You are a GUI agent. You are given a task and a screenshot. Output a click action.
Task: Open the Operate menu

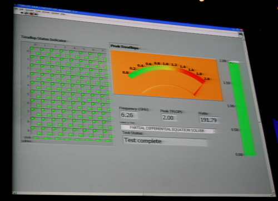[x=29, y=10]
